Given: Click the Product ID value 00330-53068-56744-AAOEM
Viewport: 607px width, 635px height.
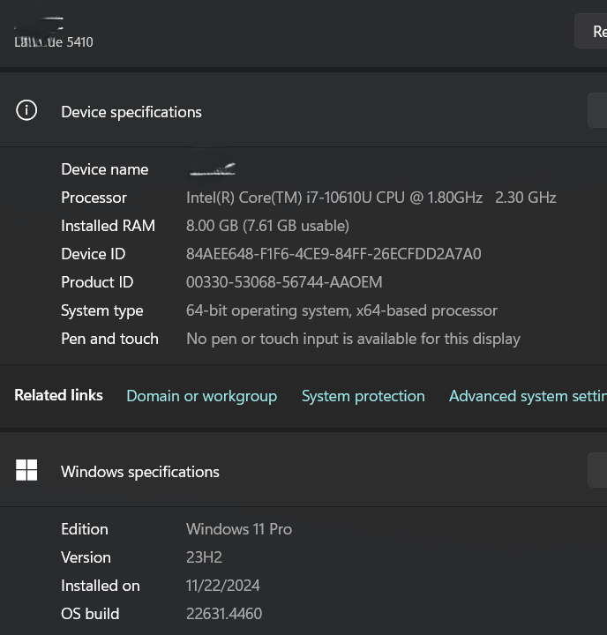Looking at the screenshot, I should (284, 282).
